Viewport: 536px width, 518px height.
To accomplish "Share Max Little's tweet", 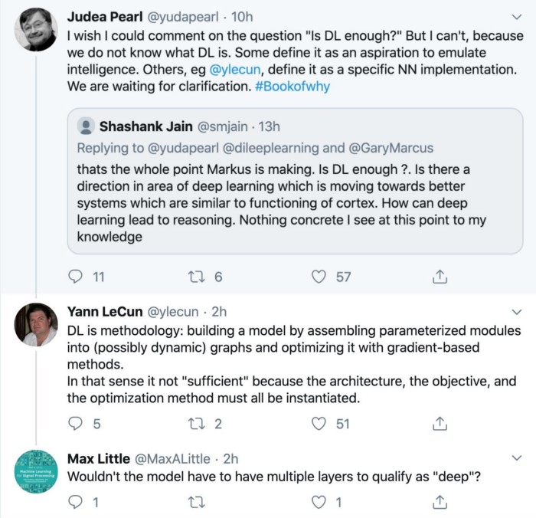I will pyautogui.click(x=440, y=502).
